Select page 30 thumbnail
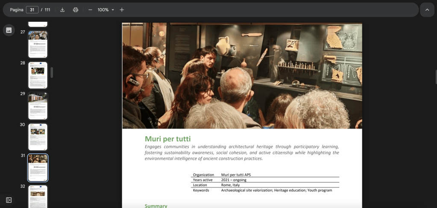The width and height of the screenshot is (437, 208). click(x=38, y=137)
